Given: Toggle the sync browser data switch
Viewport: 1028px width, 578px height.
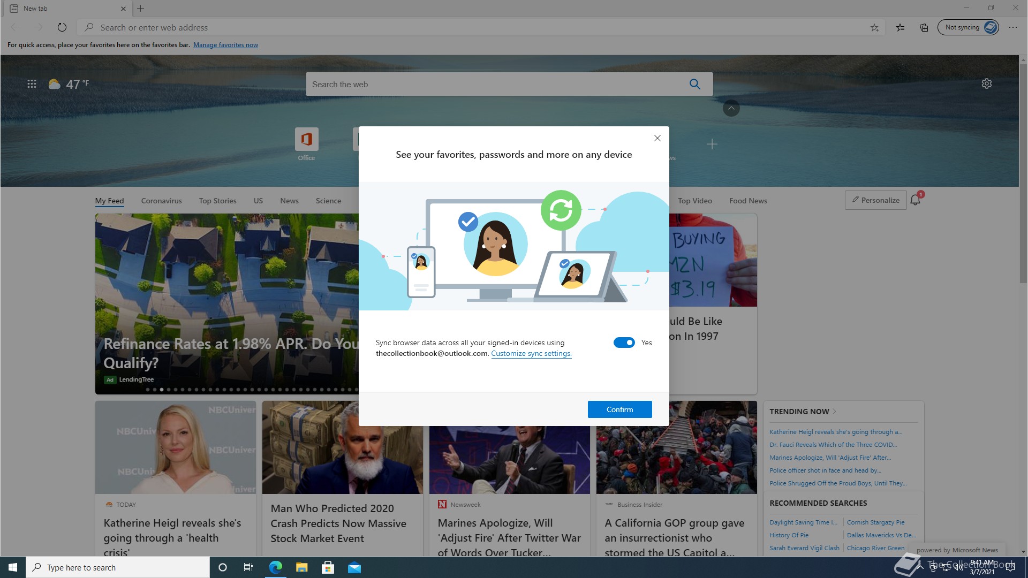Looking at the screenshot, I should (x=624, y=343).
